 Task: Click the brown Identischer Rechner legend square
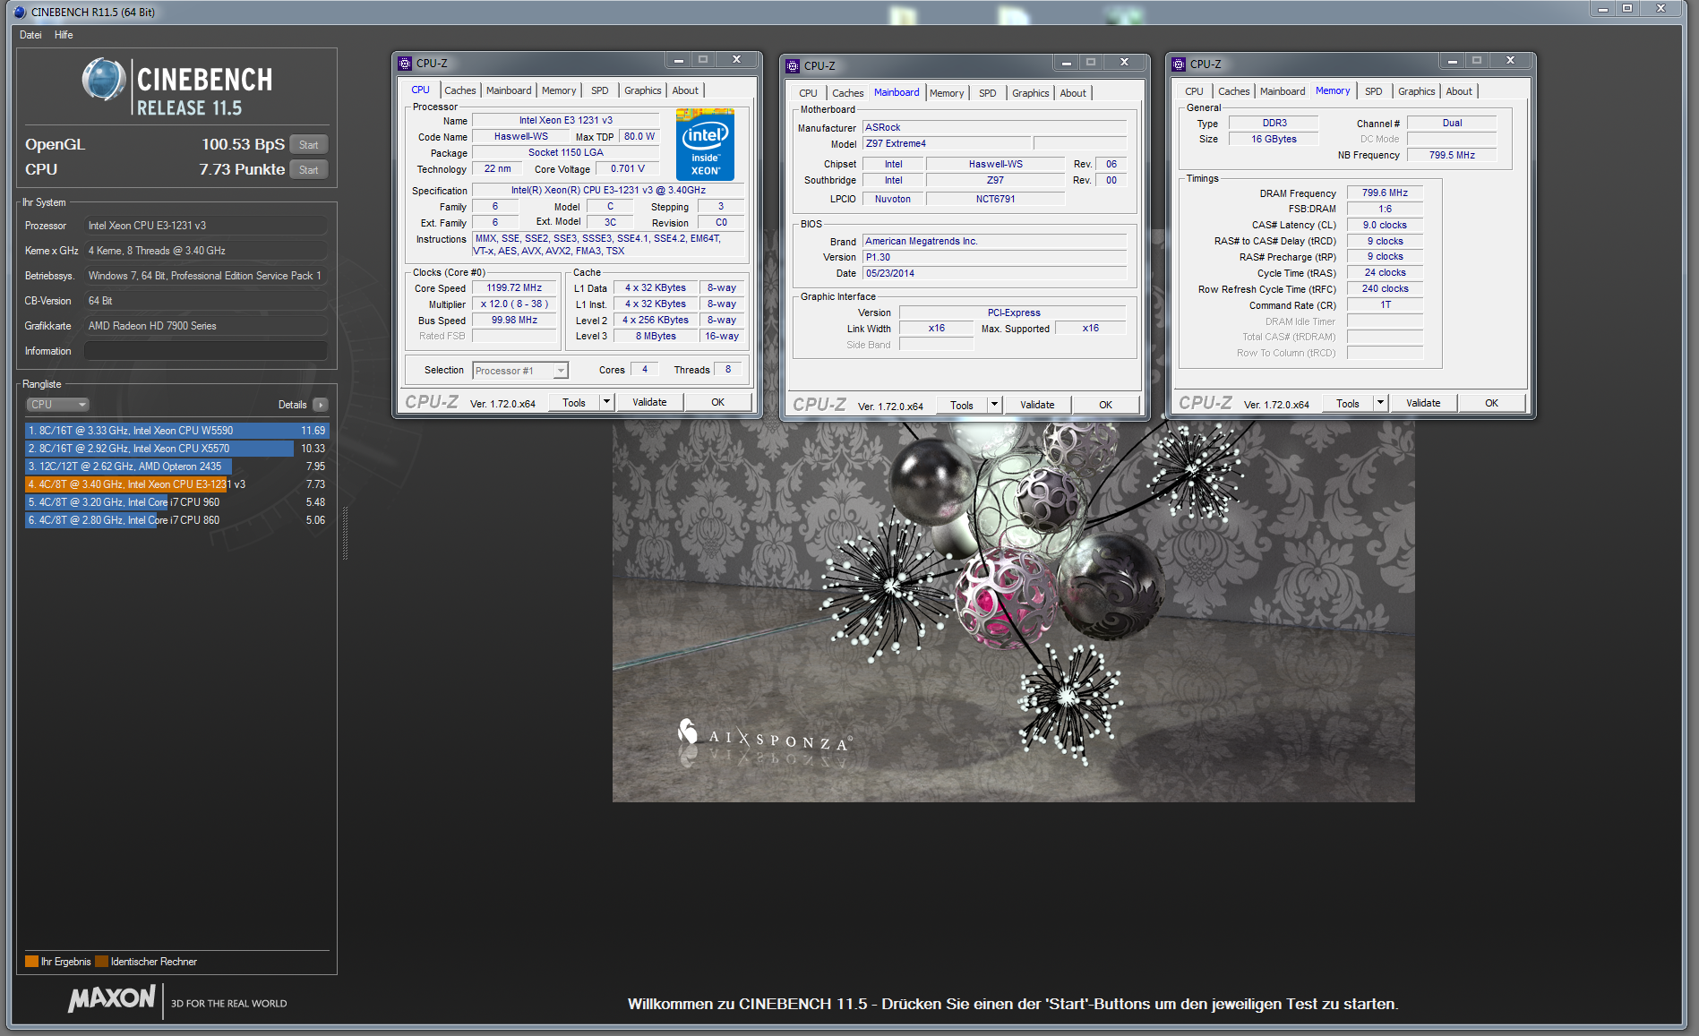[x=101, y=962]
